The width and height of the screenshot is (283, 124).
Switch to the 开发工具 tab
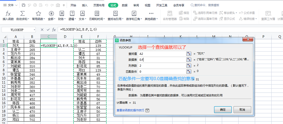pyautogui.click(x=162, y=5)
